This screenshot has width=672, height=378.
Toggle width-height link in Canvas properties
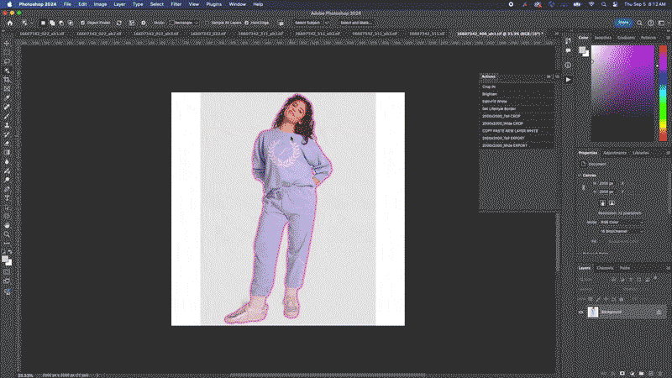click(583, 187)
